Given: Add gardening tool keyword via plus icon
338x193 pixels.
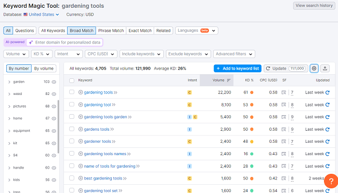Looking at the screenshot, I should (81, 105).
